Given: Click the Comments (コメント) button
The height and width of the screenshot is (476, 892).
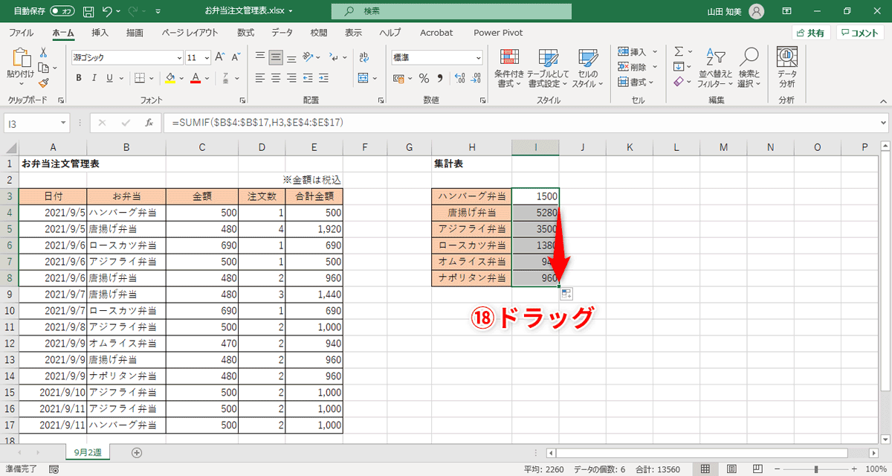Looking at the screenshot, I should [860, 33].
